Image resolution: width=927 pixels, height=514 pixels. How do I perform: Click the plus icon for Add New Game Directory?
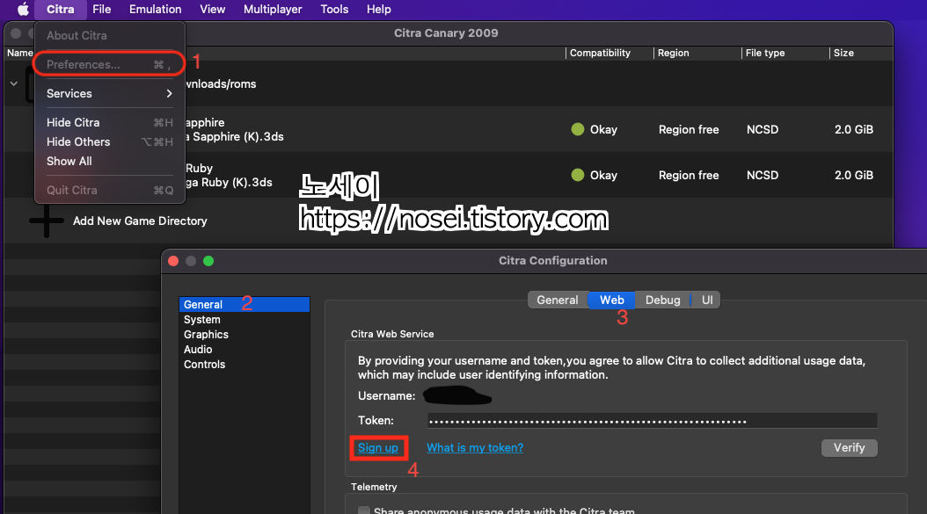[x=46, y=221]
